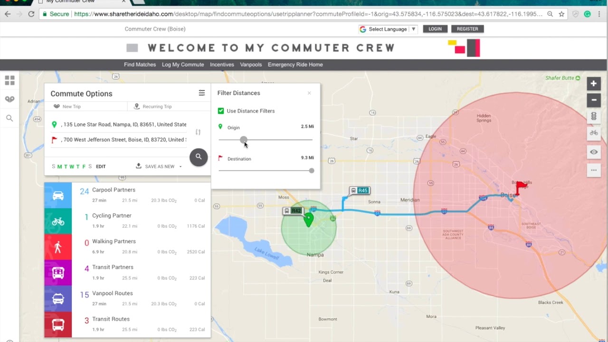The width and height of the screenshot is (608, 342).
Task: Close the Filter Distances panel
Action: (x=309, y=93)
